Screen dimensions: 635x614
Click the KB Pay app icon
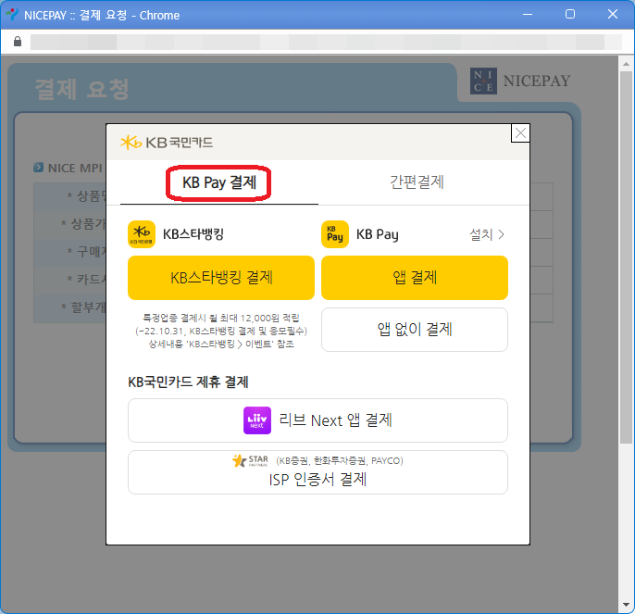(335, 234)
